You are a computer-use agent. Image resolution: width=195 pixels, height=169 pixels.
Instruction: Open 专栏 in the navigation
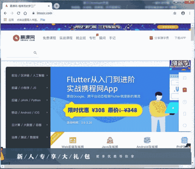[92, 38]
